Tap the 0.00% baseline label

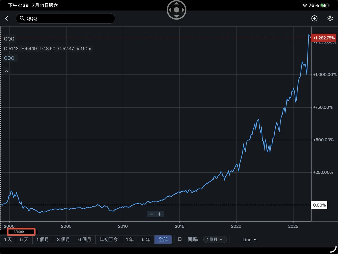coord(319,205)
